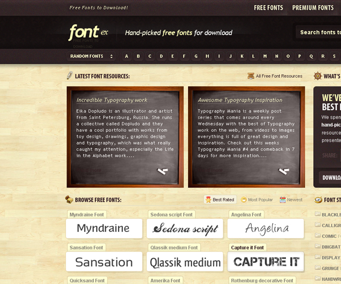Browse fonts starting with letter I
This screenshot has width=341, height=284.
pos(219,56)
